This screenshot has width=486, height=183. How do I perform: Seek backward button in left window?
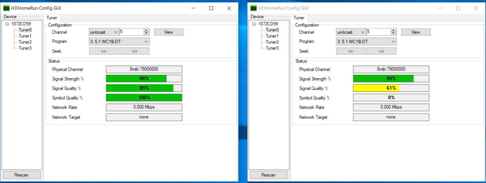click(x=104, y=51)
